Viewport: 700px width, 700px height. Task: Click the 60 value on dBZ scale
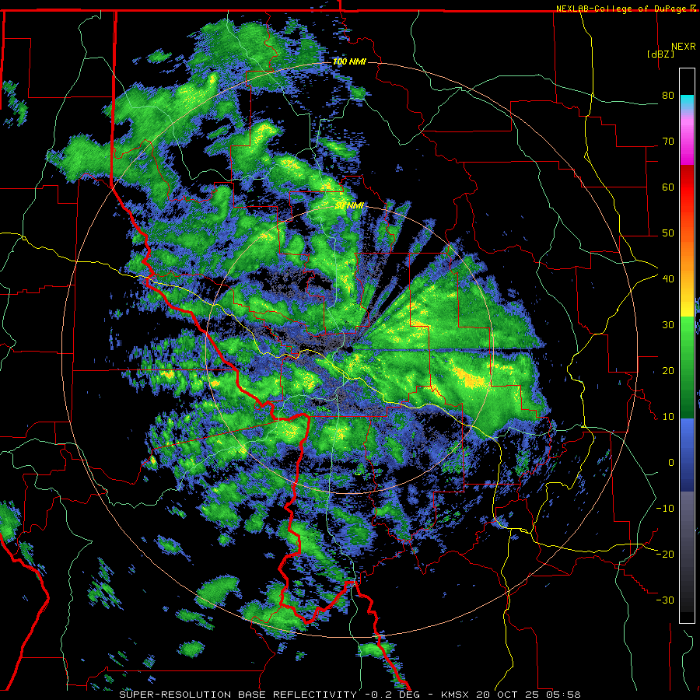(668, 187)
